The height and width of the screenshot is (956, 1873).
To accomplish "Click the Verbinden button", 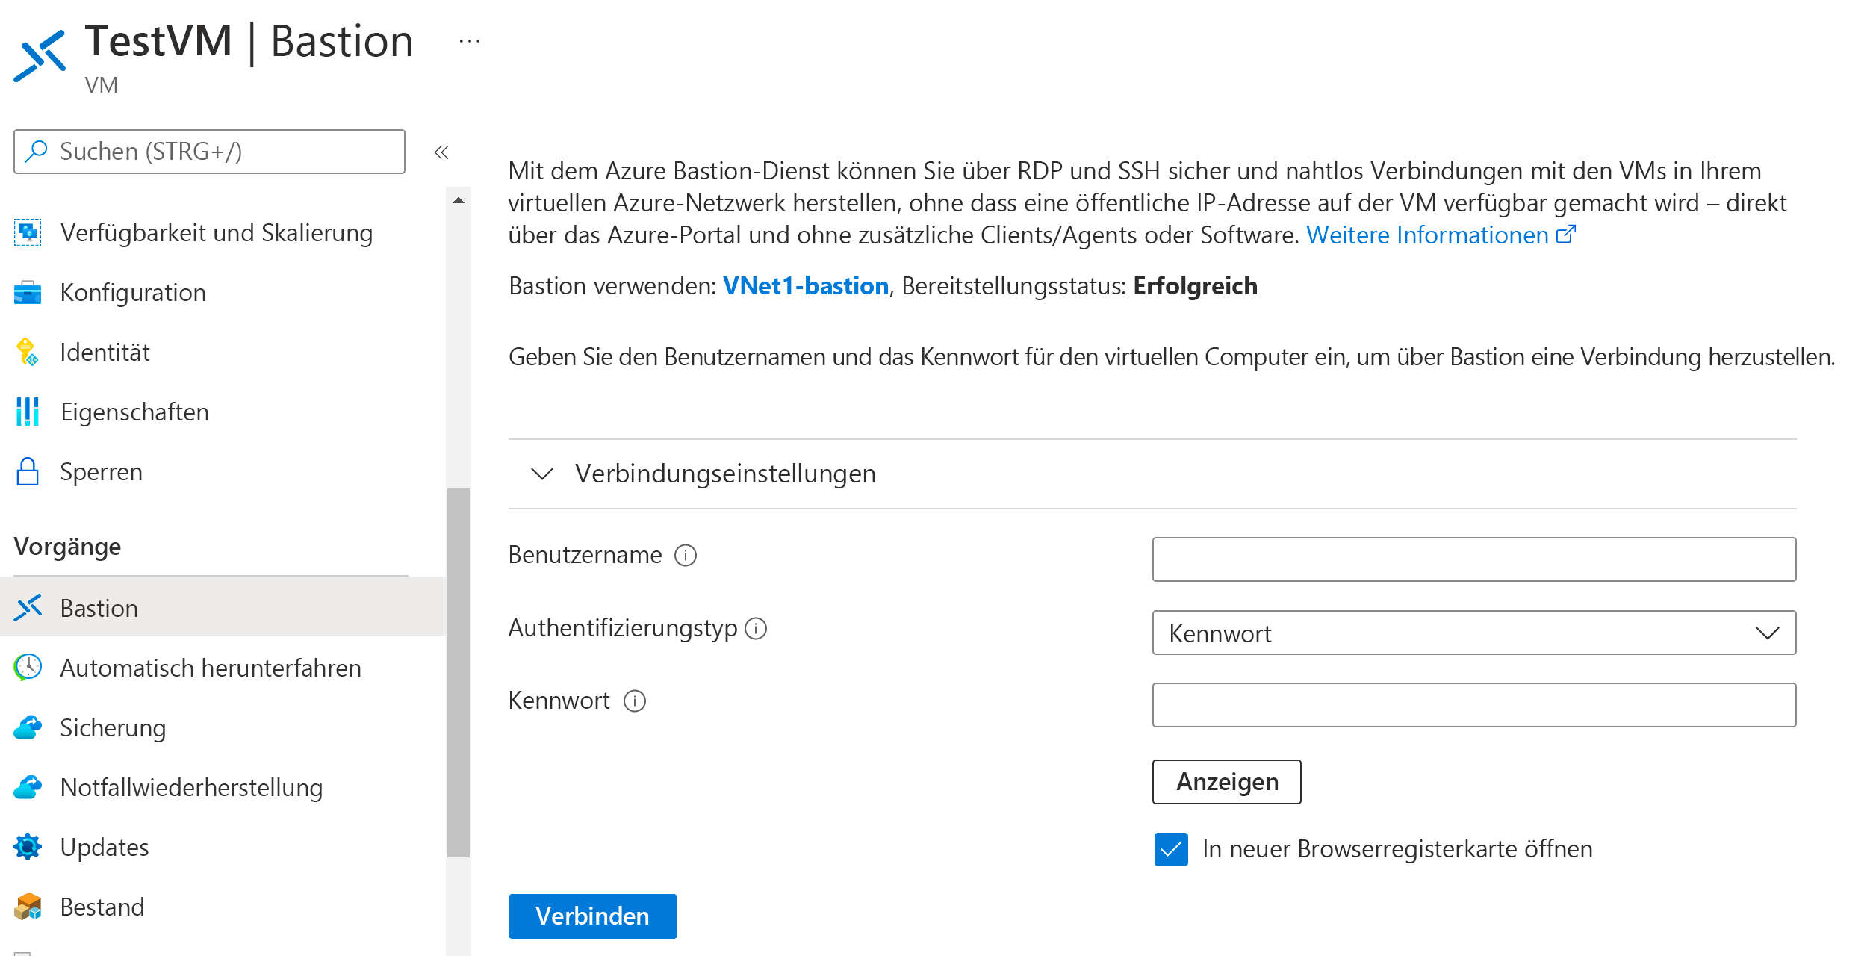I will [592, 916].
